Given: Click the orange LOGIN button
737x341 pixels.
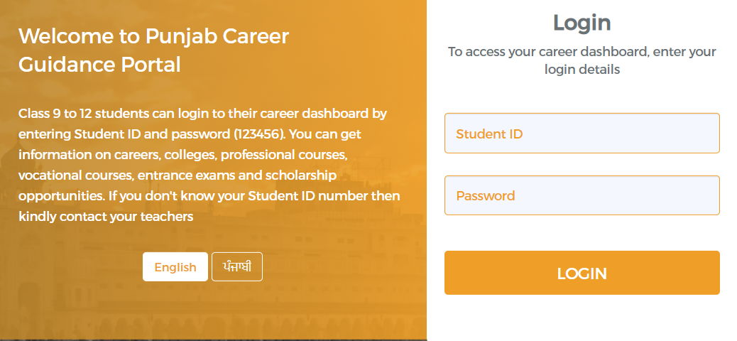Looking at the screenshot, I should 582,273.
